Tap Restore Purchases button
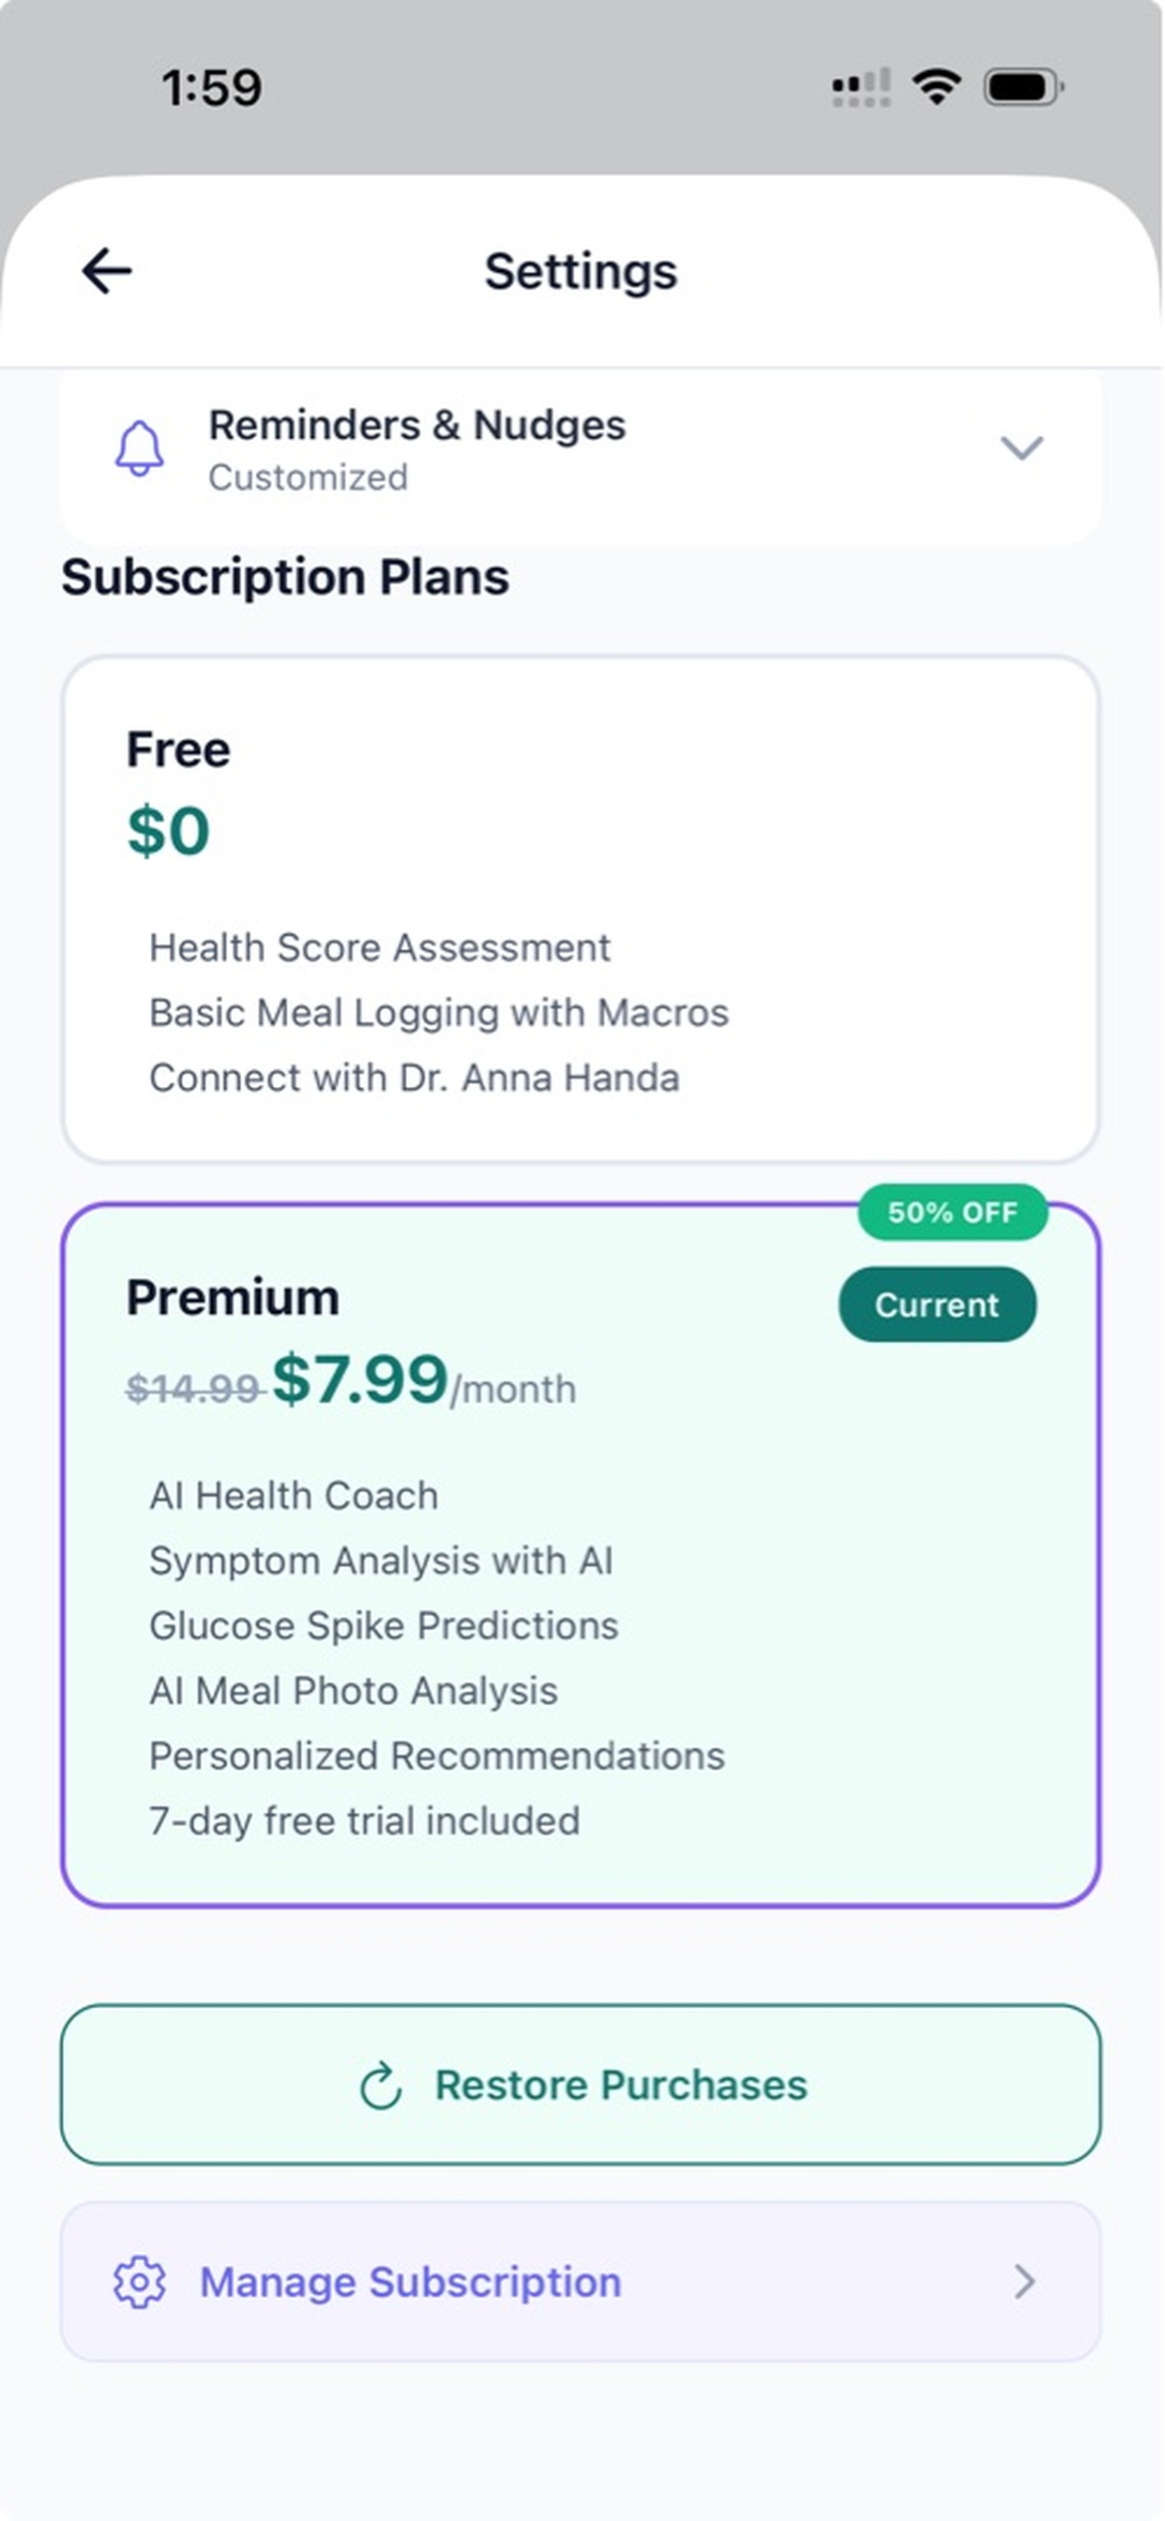This screenshot has height=2521, width=1165. click(x=581, y=2085)
